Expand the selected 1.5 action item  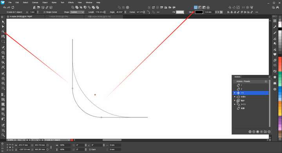tap(235, 93)
